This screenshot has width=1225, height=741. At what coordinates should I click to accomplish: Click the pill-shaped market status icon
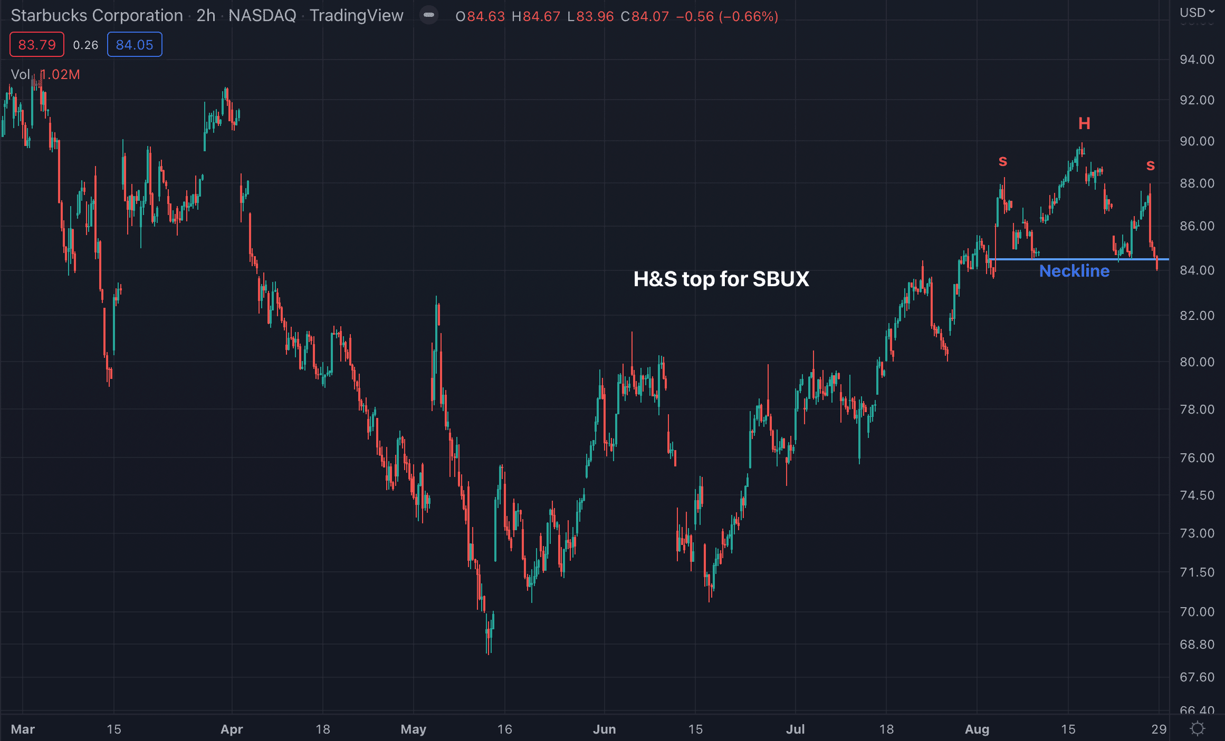[429, 15]
